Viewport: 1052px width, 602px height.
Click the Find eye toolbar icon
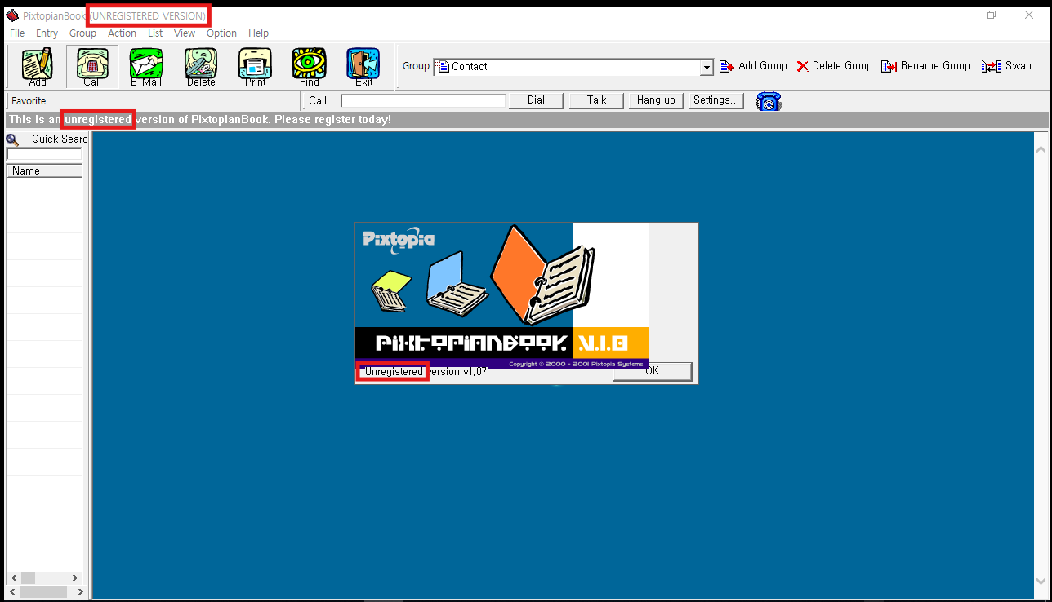click(310, 65)
